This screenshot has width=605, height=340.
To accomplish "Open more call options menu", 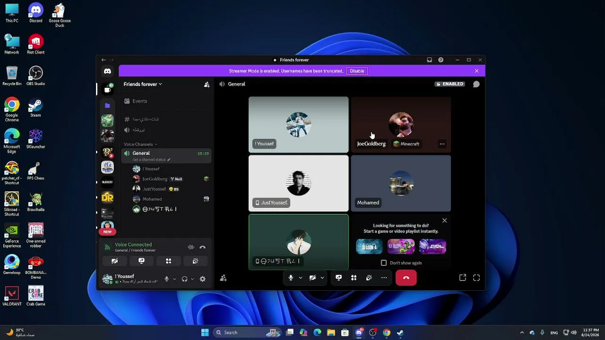I will (384, 278).
